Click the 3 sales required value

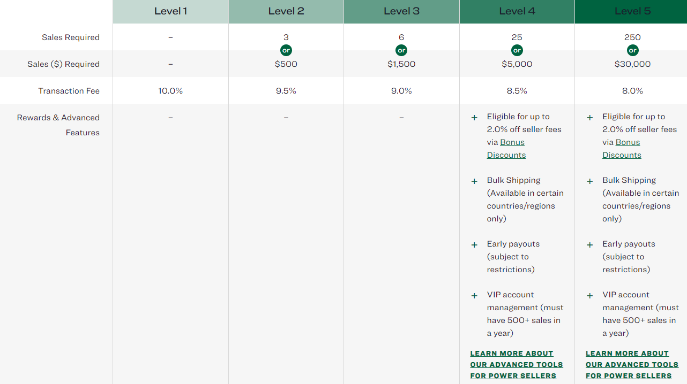pyautogui.click(x=286, y=37)
